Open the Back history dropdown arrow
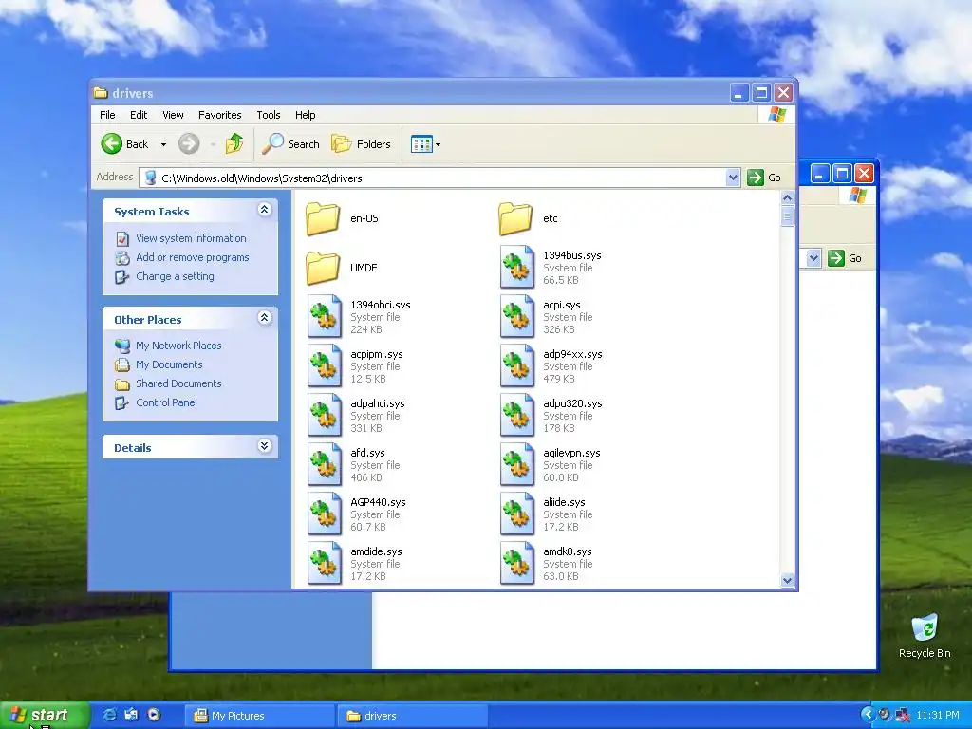The image size is (972, 729). (163, 144)
